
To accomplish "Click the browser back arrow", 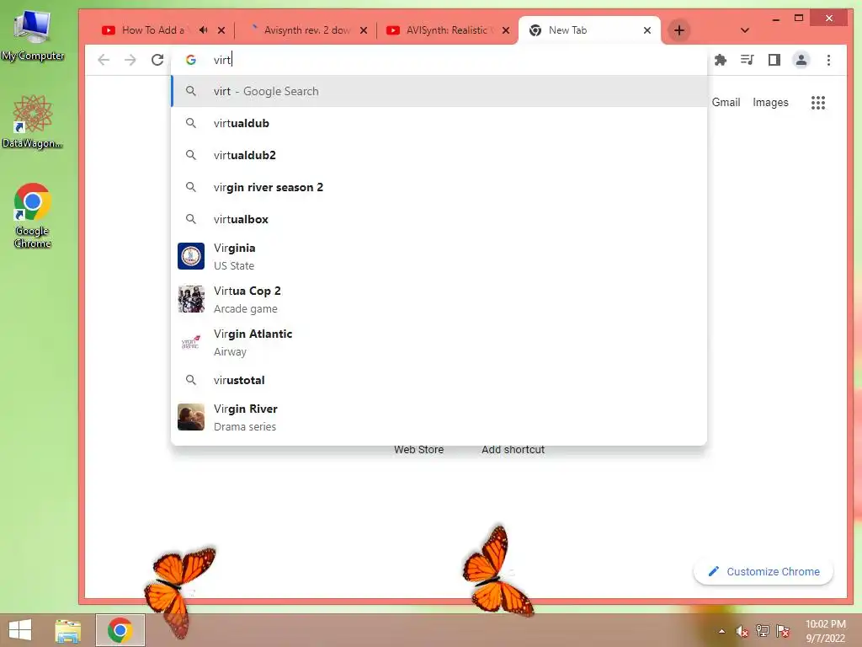I will click(x=104, y=60).
